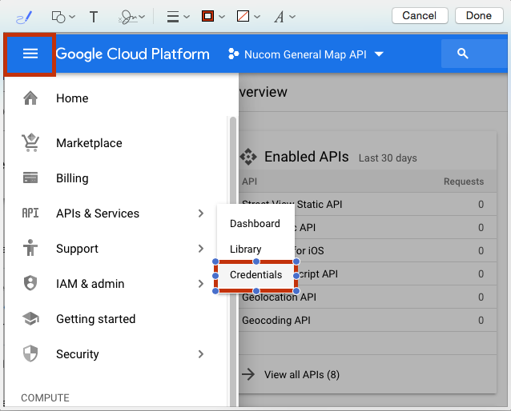Open the Shapes tool dropdown
The width and height of the screenshot is (511, 411).
point(63,16)
